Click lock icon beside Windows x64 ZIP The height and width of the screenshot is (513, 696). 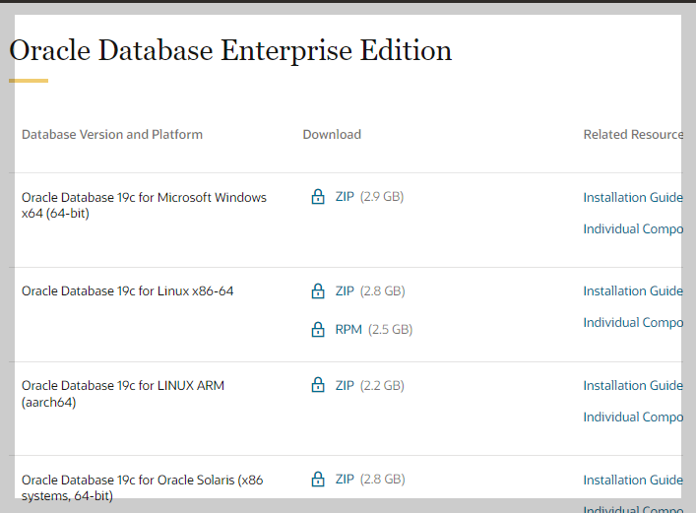pos(318,197)
